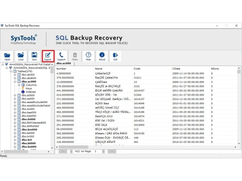The image size is (242, 181).
Task: Expand the dbo.brt table node
Action: pyautogui.click(x=15, y=140)
